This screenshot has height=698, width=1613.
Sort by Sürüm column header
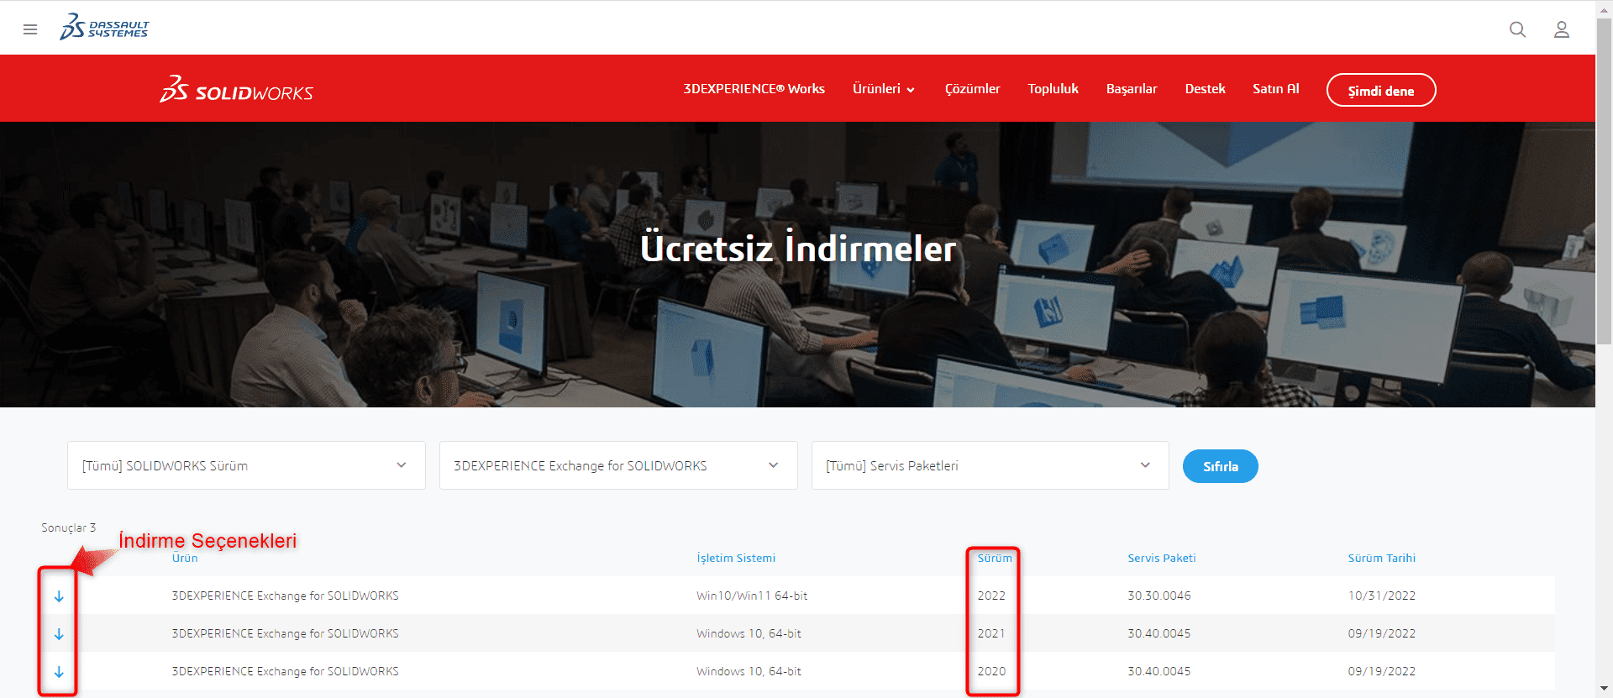point(995,559)
